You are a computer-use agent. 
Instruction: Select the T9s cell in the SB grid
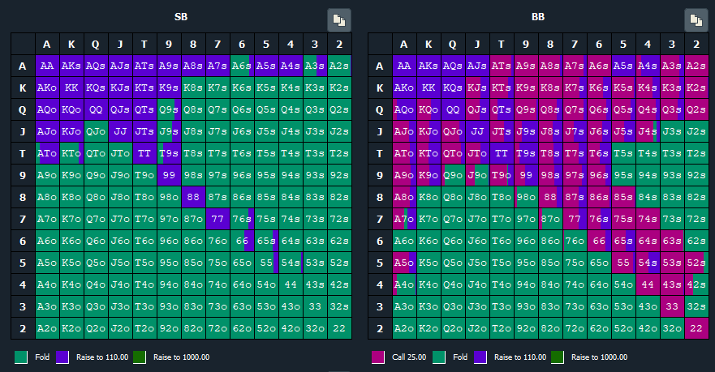click(169, 153)
